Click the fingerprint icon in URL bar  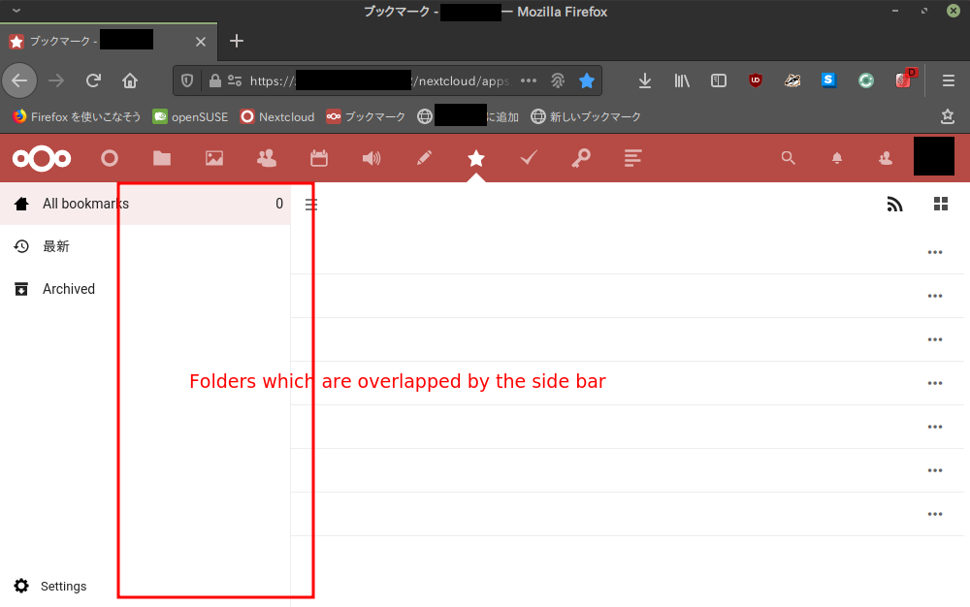pos(558,81)
